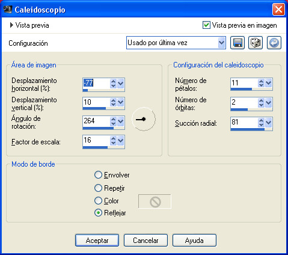The height and width of the screenshot is (255, 288).
Task: Increase the Succión radial spinner value
Action: pyautogui.click(x=261, y=120)
